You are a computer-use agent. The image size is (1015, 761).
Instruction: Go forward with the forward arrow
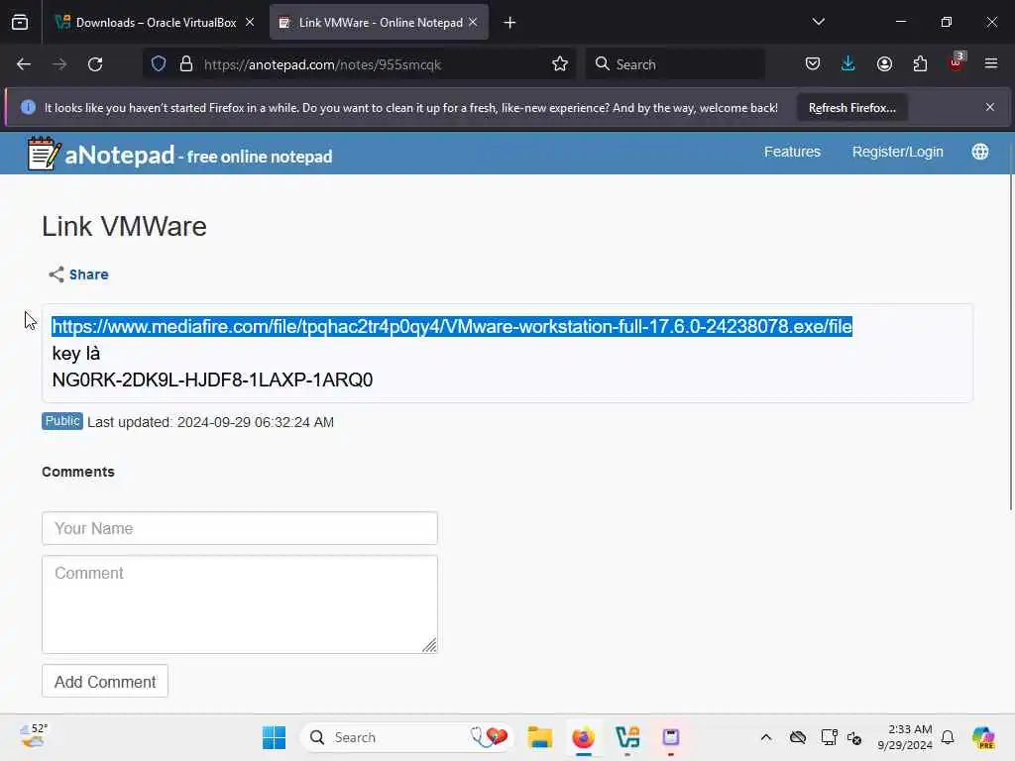(59, 64)
